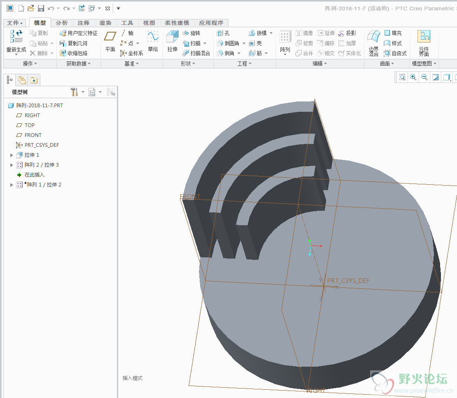Click the Project (投影) tool

(x=347, y=33)
